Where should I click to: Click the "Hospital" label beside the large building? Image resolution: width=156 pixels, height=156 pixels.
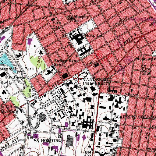point(93,35)
